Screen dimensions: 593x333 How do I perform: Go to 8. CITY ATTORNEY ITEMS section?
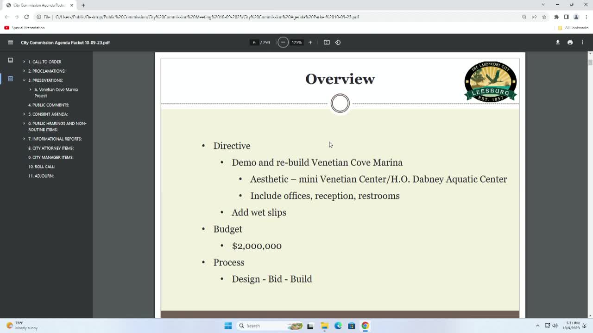51,148
